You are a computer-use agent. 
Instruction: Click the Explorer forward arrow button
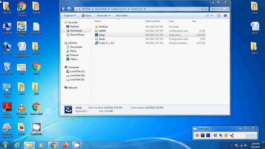[x=69, y=9]
